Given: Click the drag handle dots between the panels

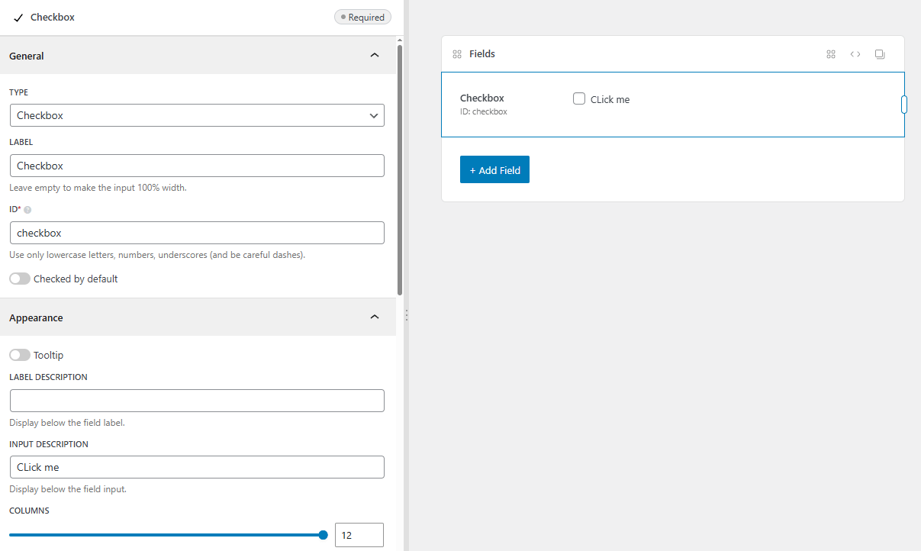Looking at the screenshot, I should coord(407,315).
